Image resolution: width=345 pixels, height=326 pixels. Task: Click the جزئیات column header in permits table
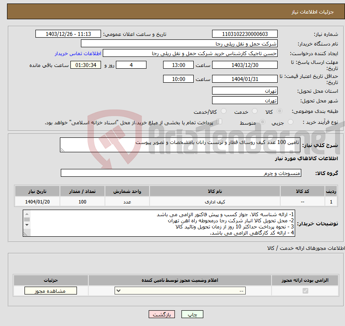[51, 280]
